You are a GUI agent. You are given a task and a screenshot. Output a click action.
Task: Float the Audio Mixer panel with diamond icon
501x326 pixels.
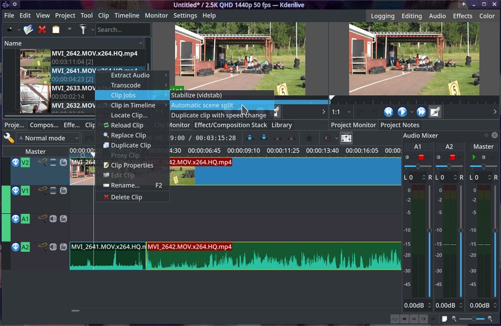487,135
